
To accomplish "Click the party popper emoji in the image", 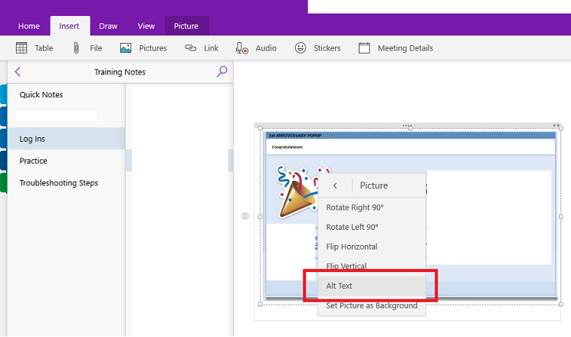I will [x=296, y=191].
